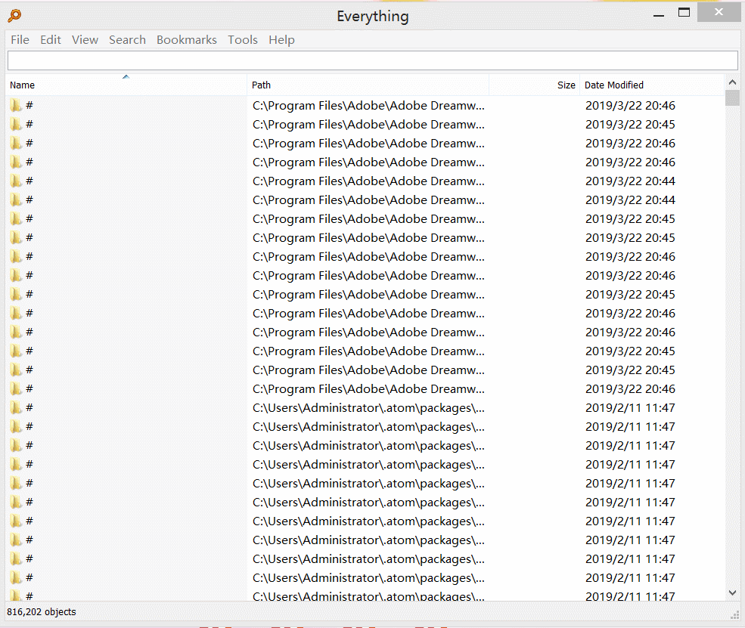Screen dimensions: 745x628
Task: Click scrollbar down arrow
Action: click(x=732, y=592)
